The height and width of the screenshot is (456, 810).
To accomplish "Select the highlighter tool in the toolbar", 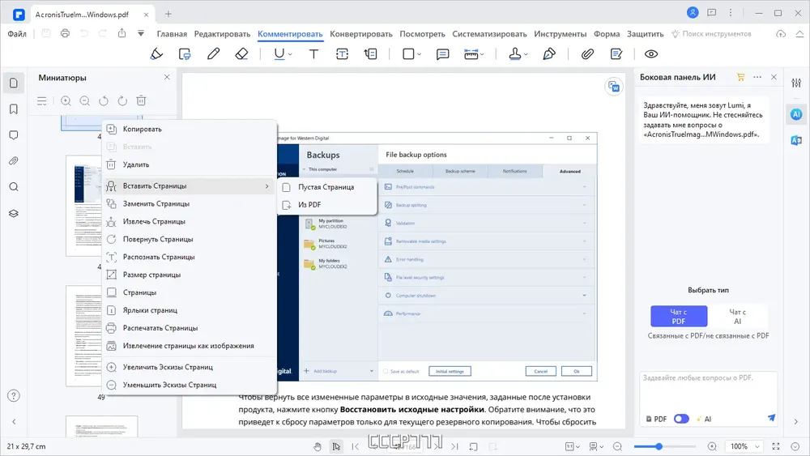I will 156,53.
